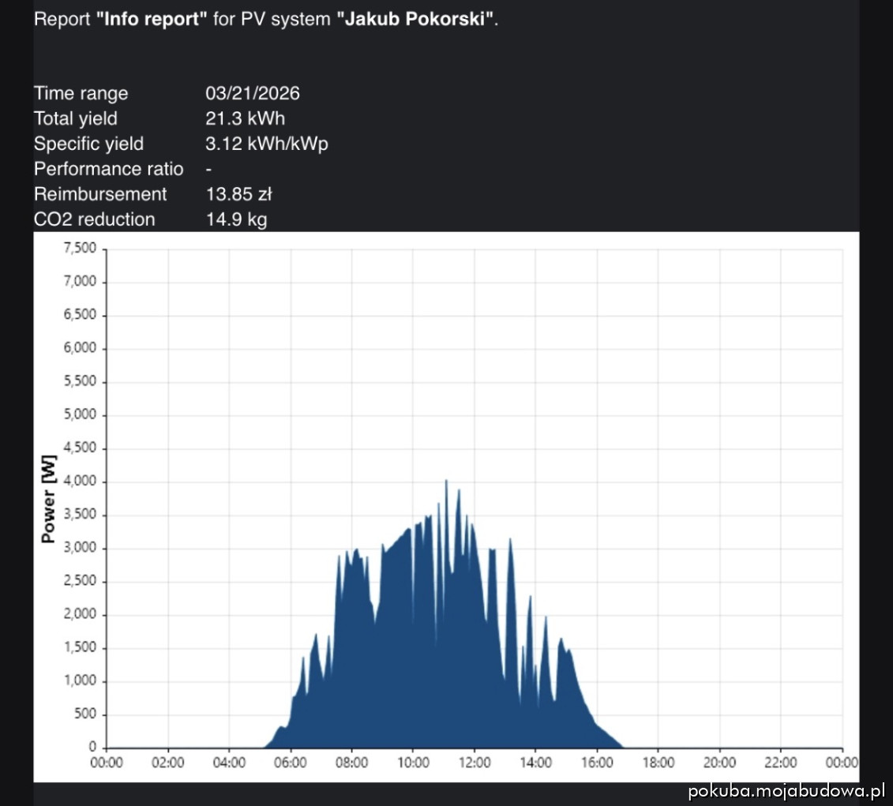Click the 18:00 tick label on time axis
The image size is (893, 806).
(x=658, y=763)
